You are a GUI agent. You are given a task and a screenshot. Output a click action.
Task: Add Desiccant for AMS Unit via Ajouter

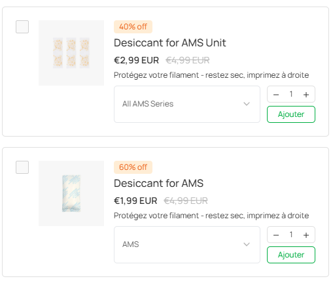291,114
